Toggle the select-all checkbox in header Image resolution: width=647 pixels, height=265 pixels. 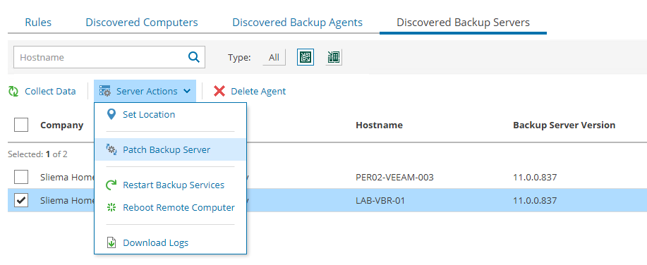[x=21, y=125]
